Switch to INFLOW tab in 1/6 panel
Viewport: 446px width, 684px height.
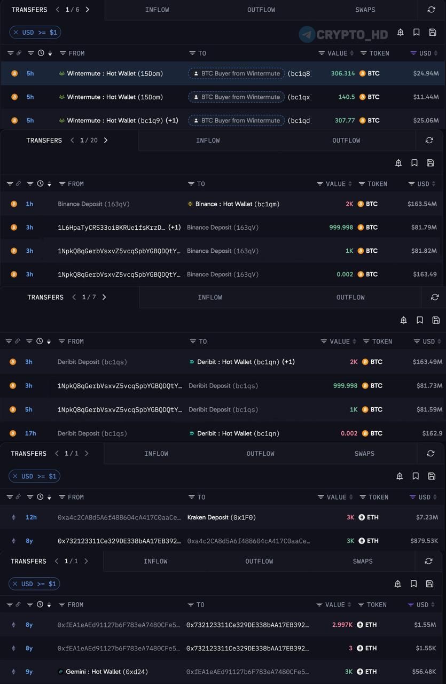157,10
